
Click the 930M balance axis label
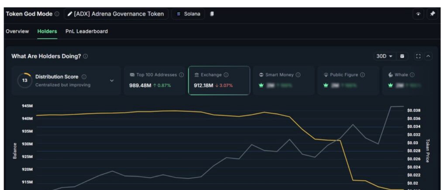(x=28, y=144)
